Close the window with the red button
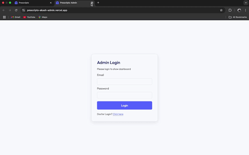 [3, 3]
